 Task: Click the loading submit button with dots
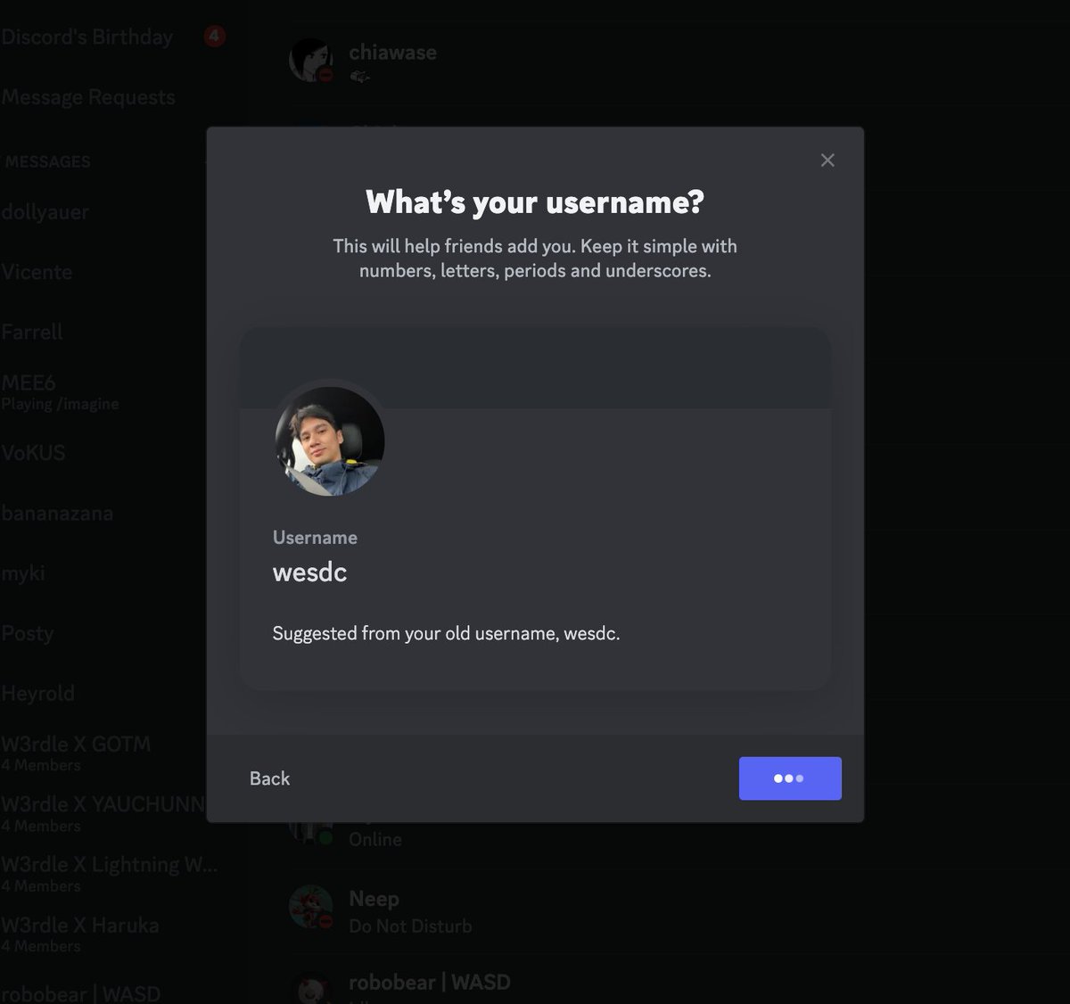[x=790, y=778]
